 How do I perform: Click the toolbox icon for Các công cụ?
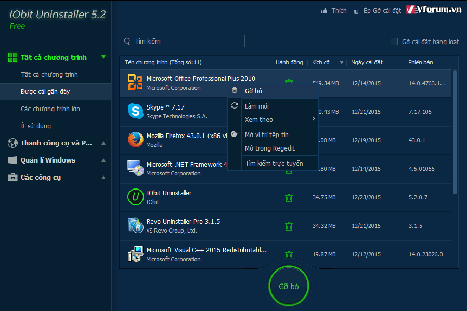(x=12, y=178)
